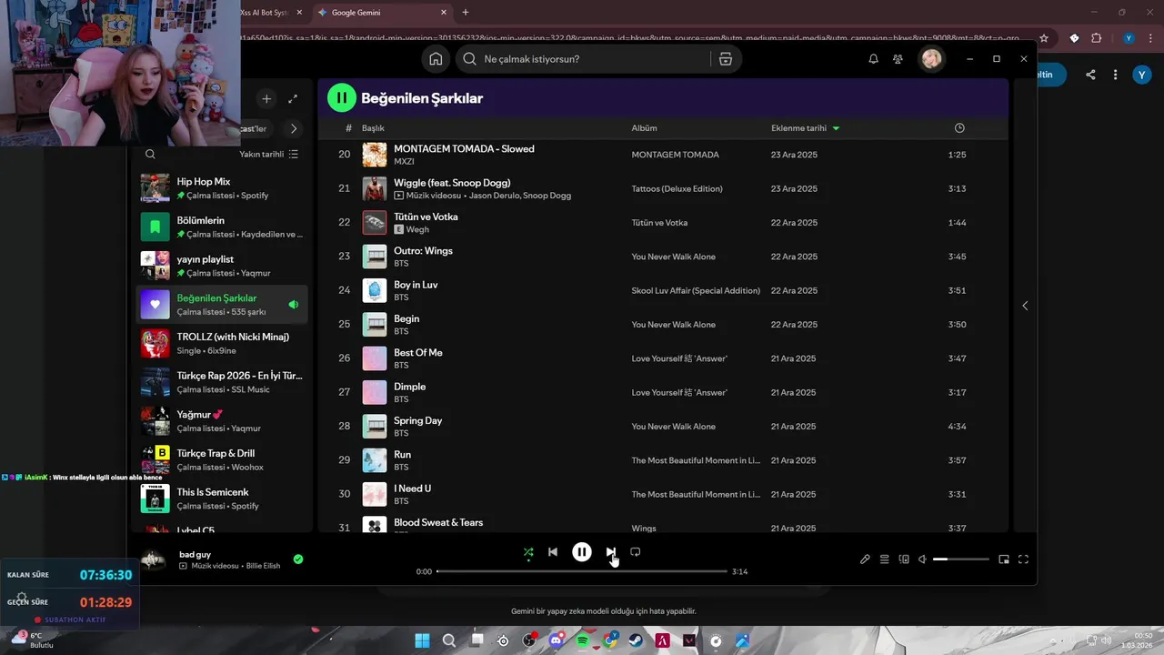Open the yayın playlist entry

tap(222, 266)
